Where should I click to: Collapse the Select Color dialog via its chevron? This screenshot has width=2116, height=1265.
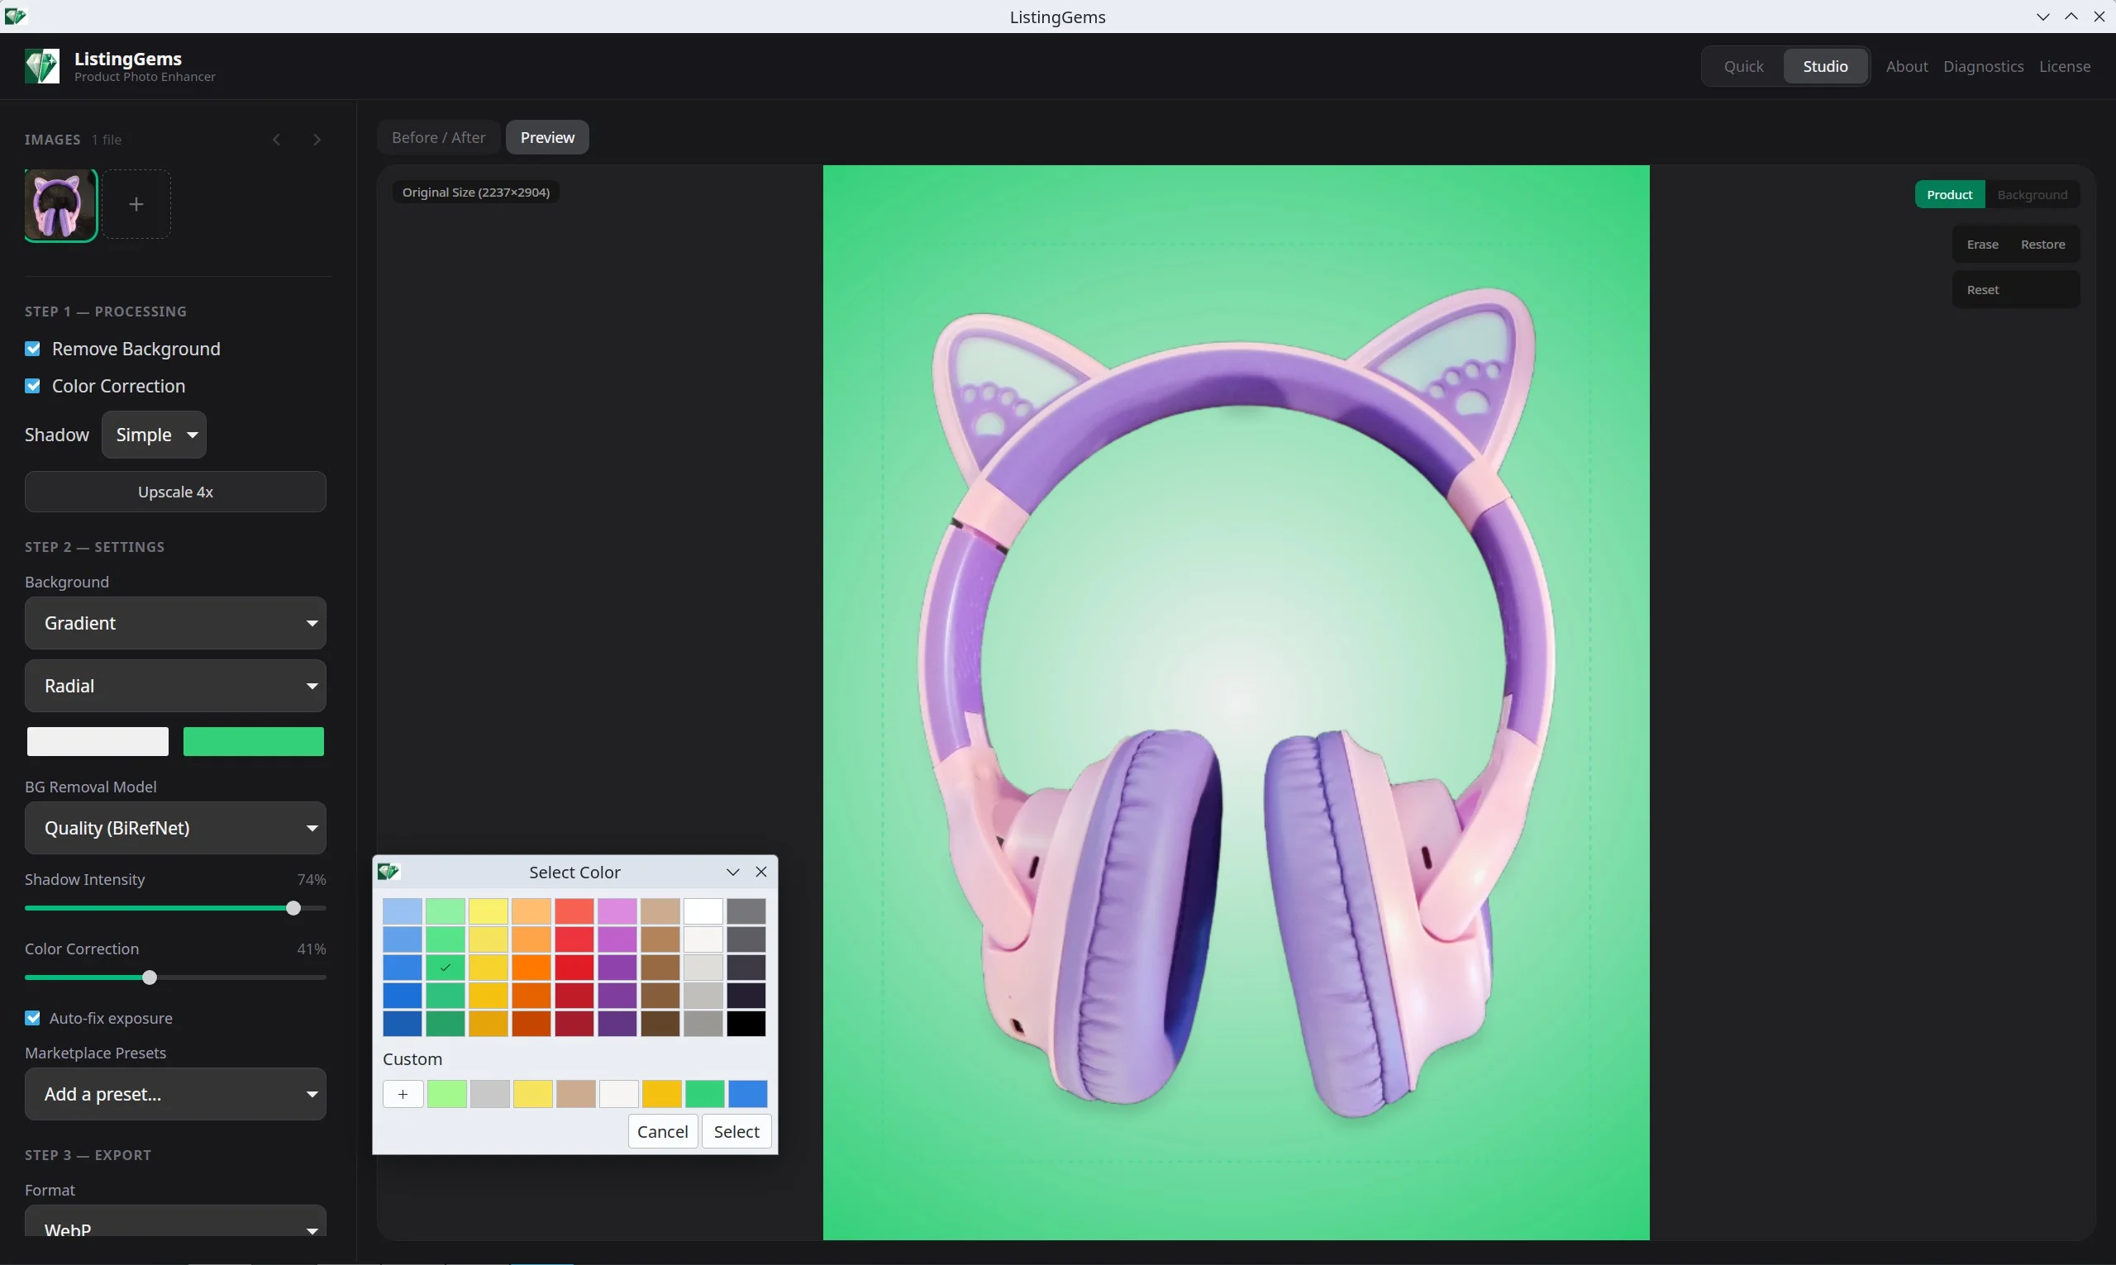(x=732, y=871)
